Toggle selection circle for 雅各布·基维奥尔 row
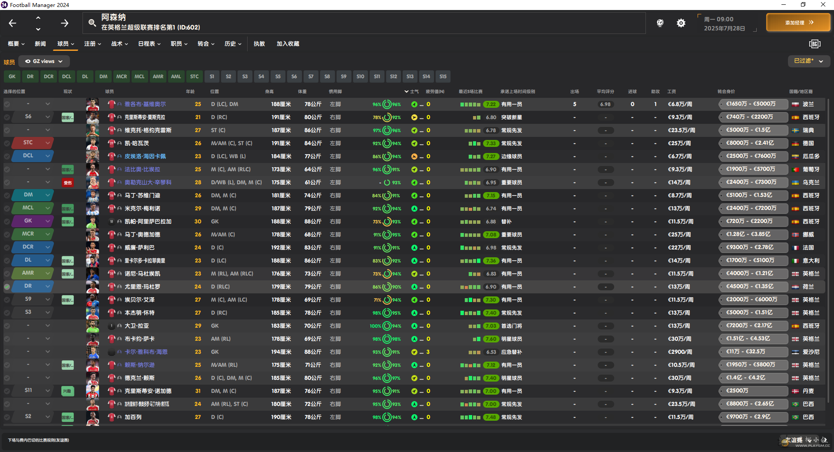 [7, 104]
